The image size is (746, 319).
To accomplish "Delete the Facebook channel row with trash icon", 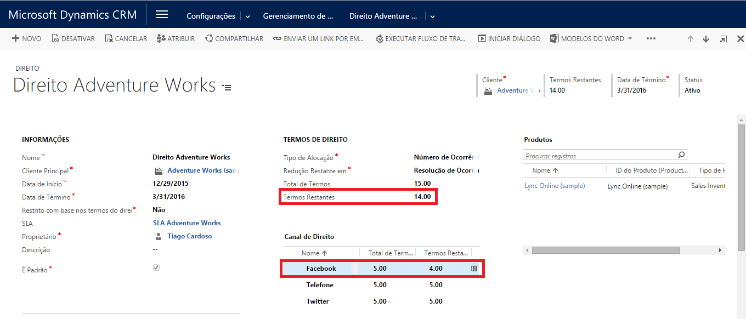I will (x=474, y=268).
